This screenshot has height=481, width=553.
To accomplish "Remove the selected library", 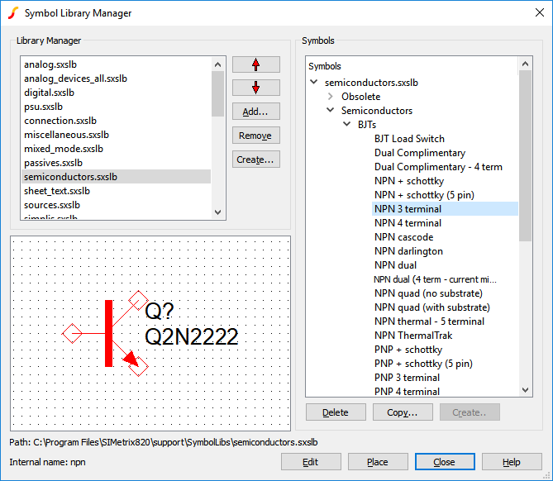I will click(x=255, y=136).
